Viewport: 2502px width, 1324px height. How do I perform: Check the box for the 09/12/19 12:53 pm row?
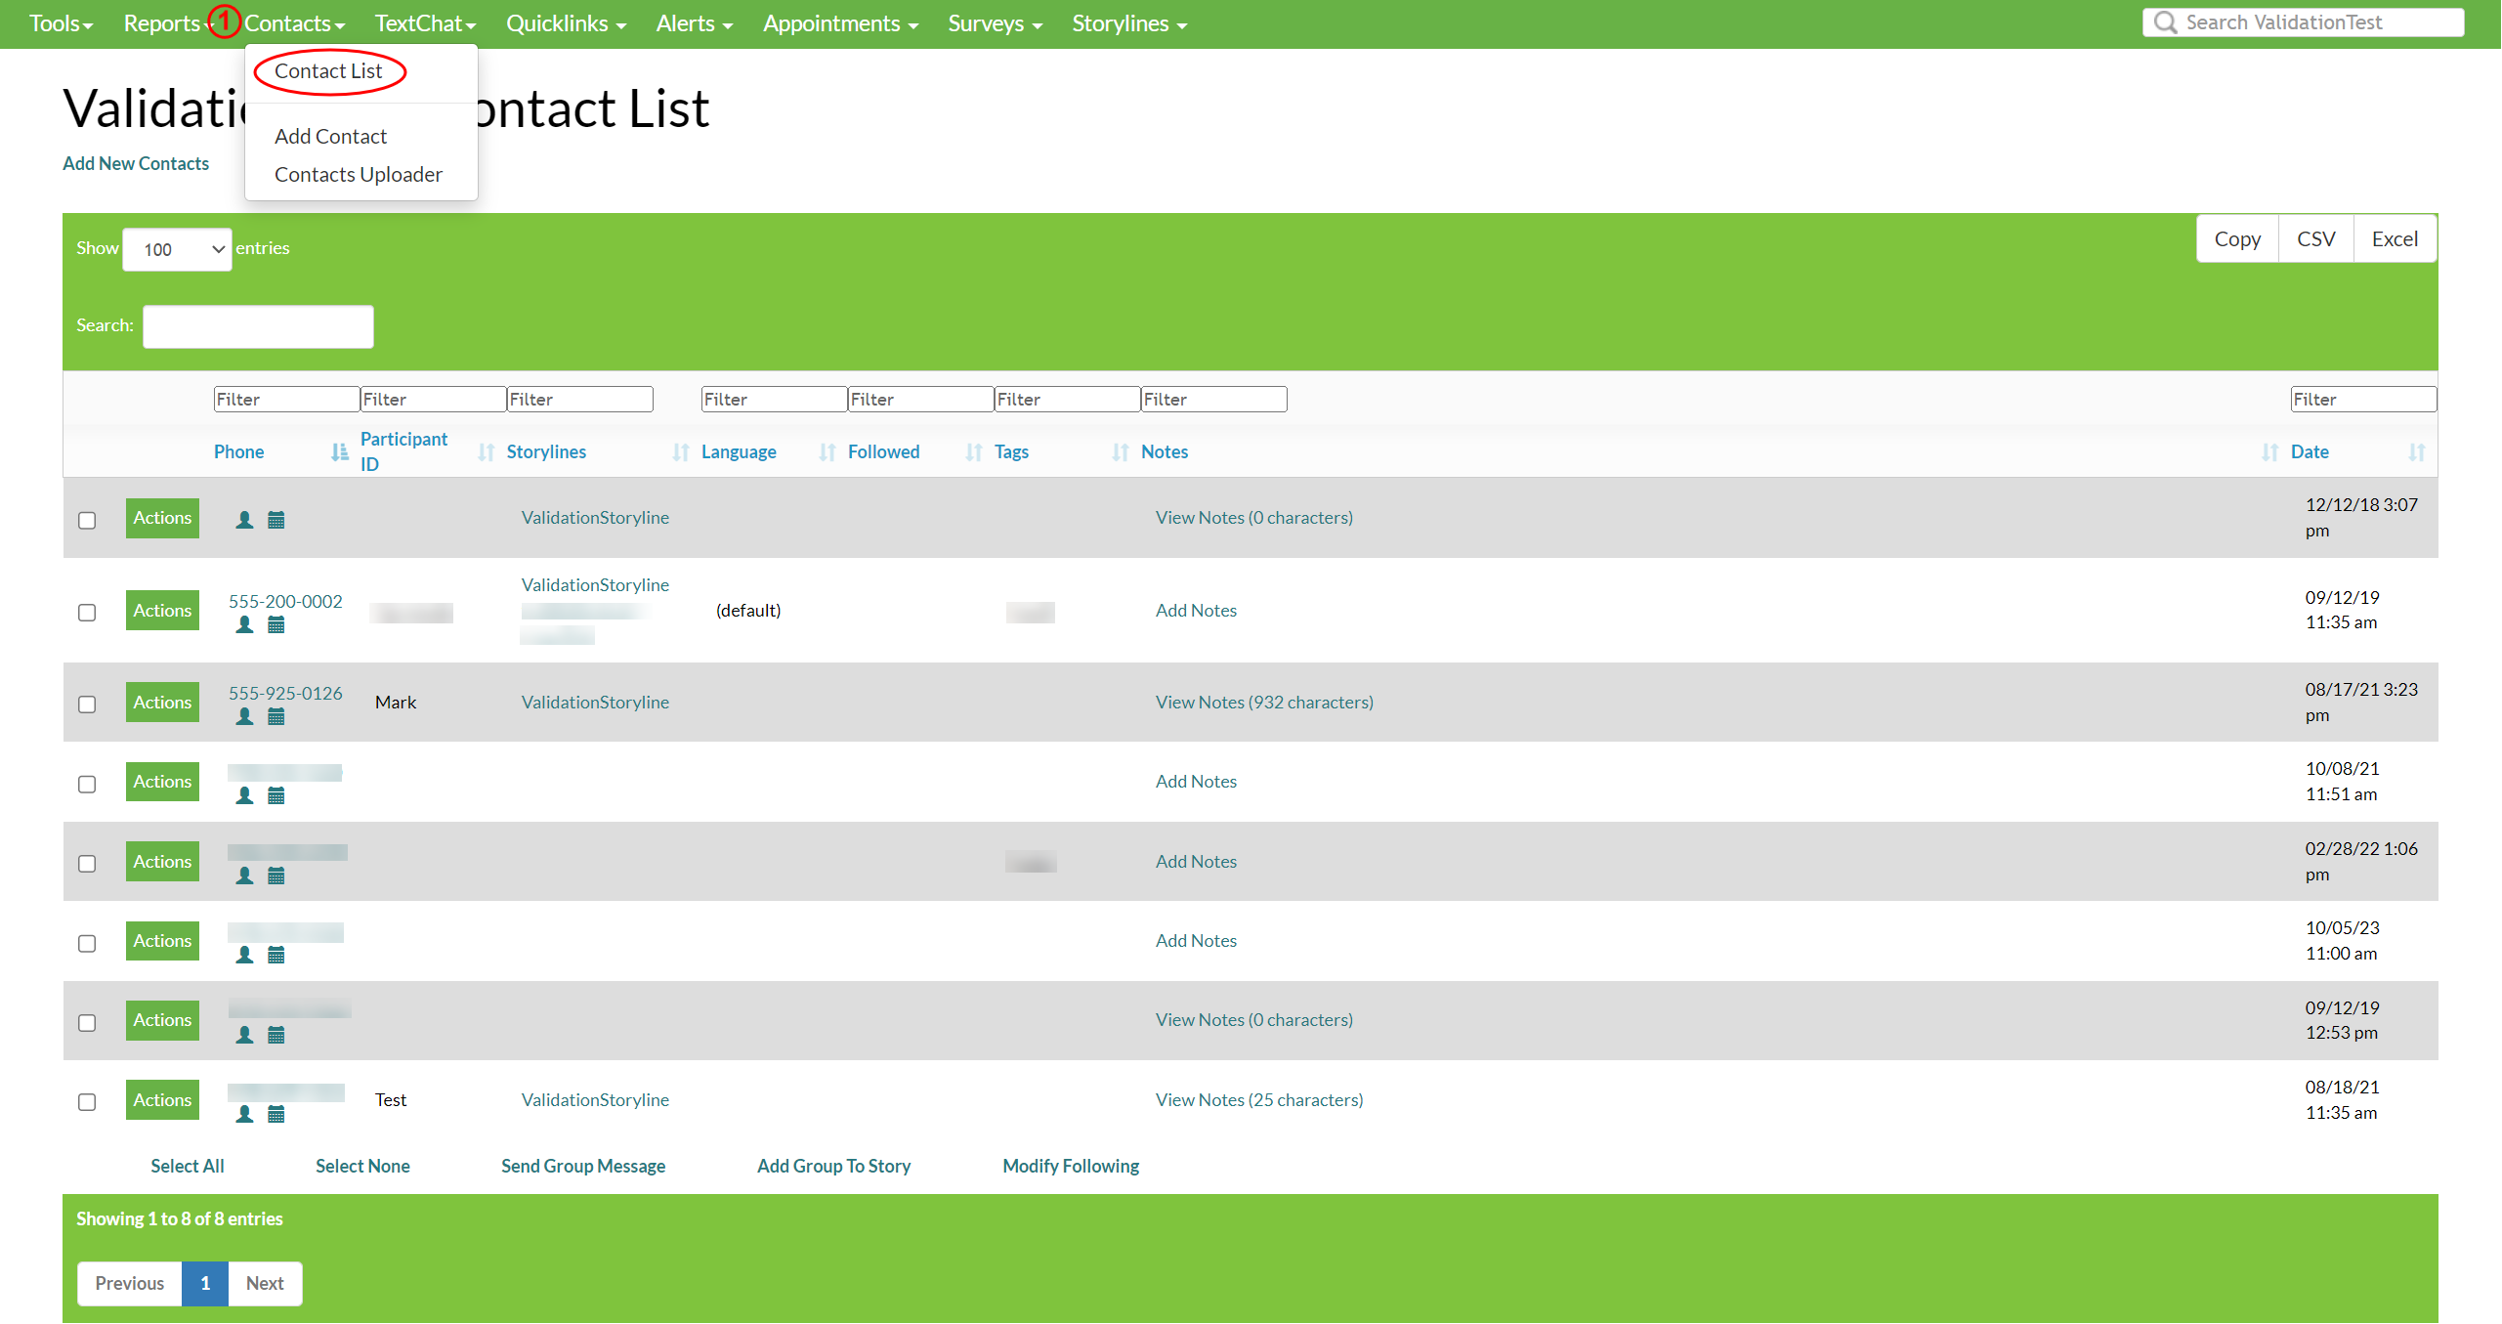(x=87, y=1022)
